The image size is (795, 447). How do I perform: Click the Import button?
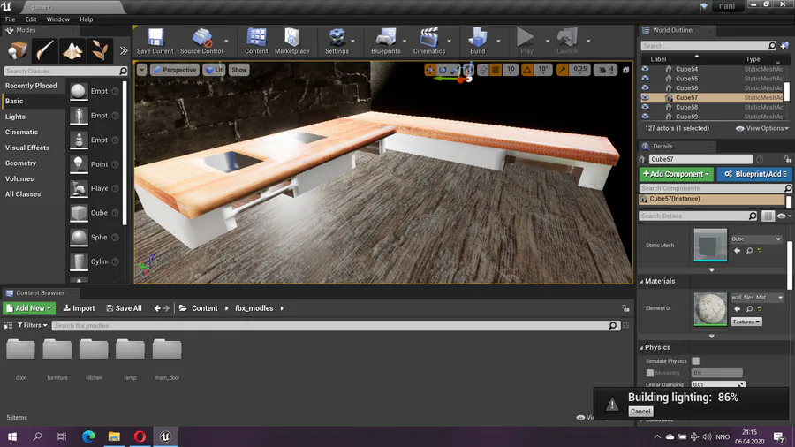click(79, 308)
